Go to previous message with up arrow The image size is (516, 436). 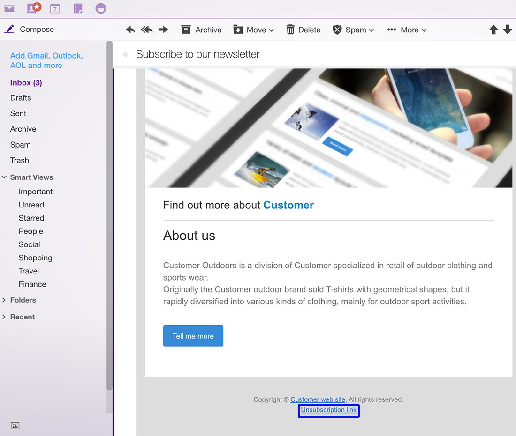pyautogui.click(x=493, y=30)
